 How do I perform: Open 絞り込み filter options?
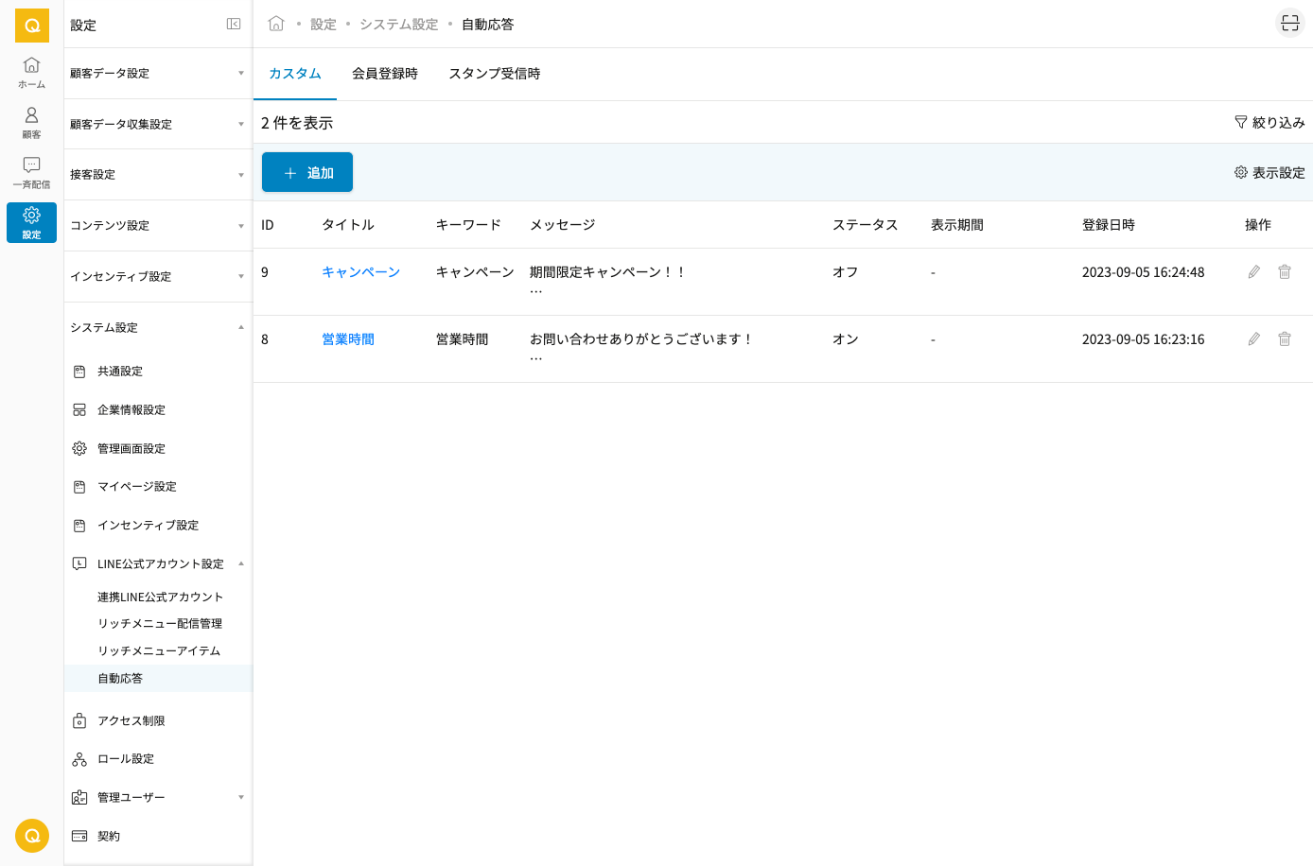[1269, 123]
